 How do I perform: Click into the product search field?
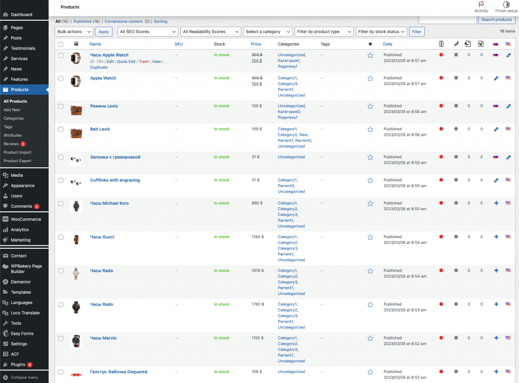pos(448,20)
